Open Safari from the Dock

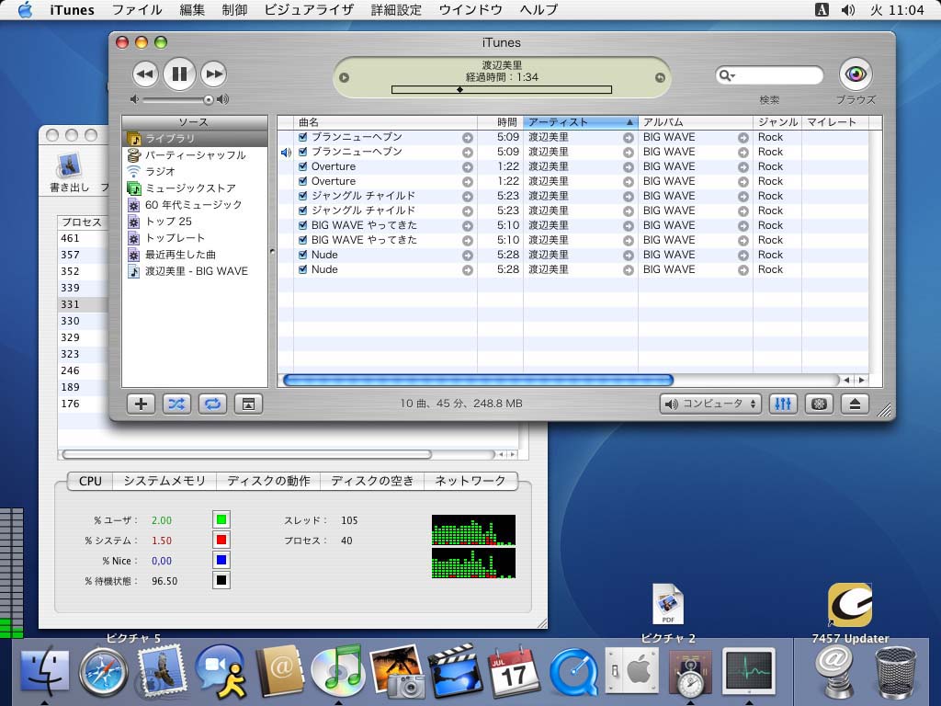click(x=103, y=672)
